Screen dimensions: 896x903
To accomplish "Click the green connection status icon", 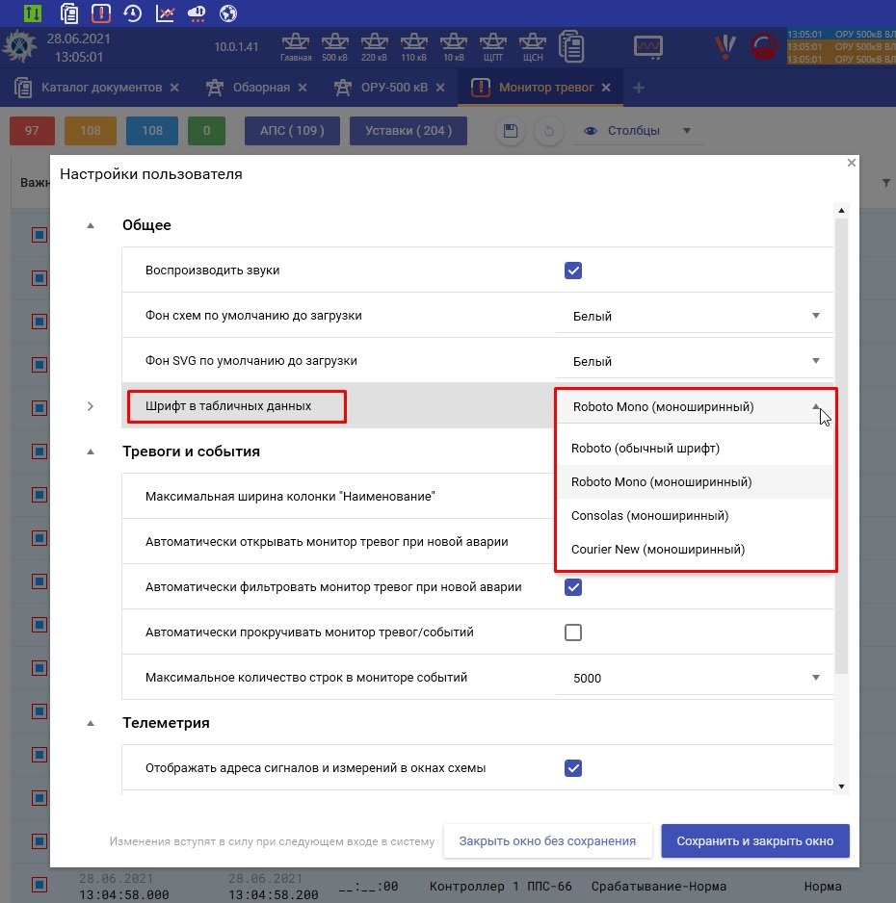I will click(x=33, y=13).
